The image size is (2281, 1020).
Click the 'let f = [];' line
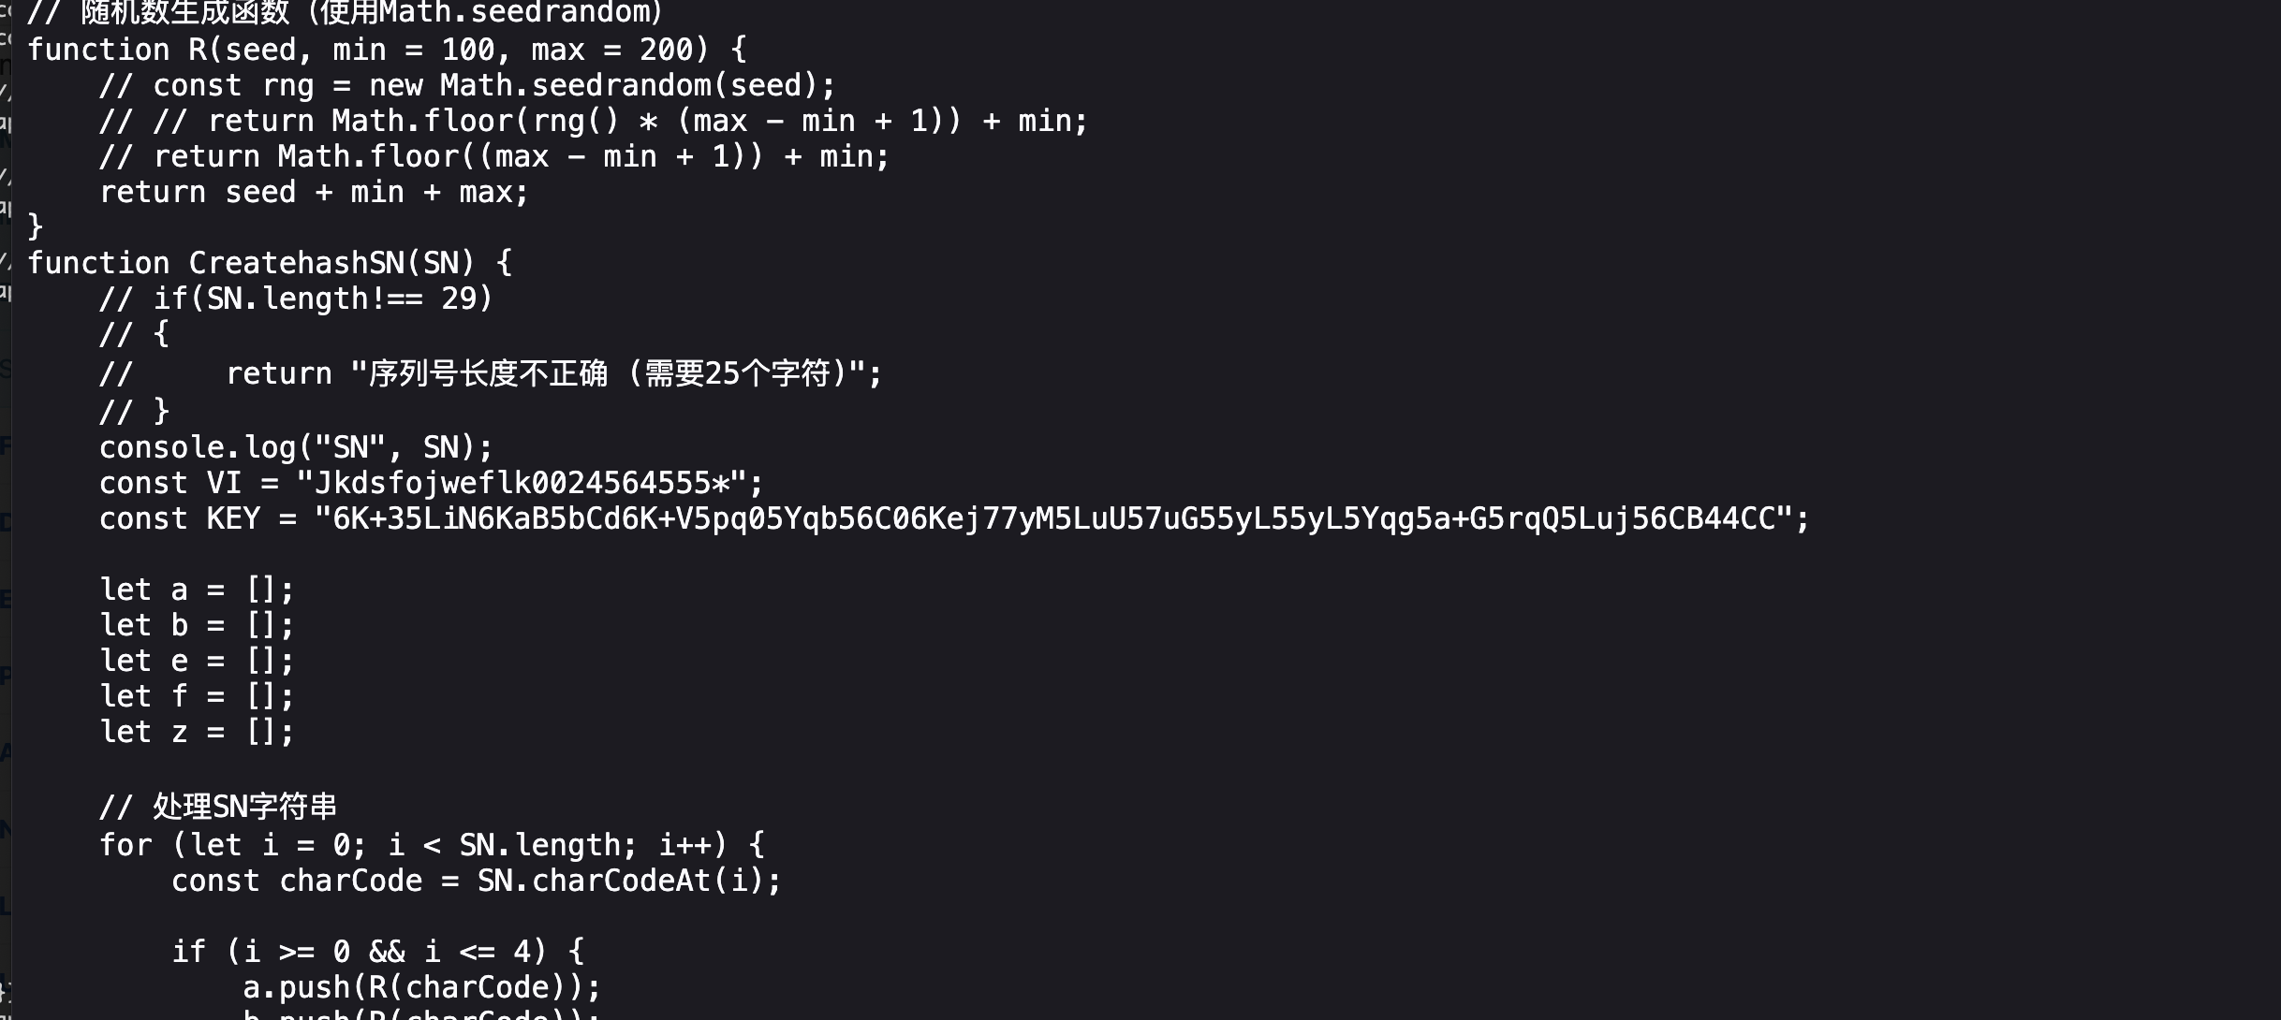(x=197, y=696)
